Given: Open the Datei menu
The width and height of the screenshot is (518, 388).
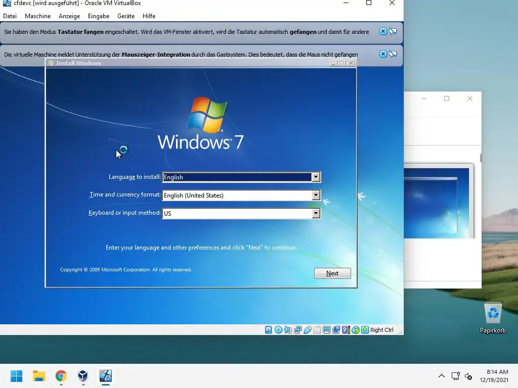Looking at the screenshot, I should (x=10, y=16).
